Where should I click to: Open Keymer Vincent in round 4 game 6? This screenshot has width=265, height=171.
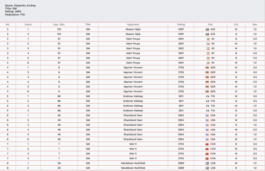133,91
